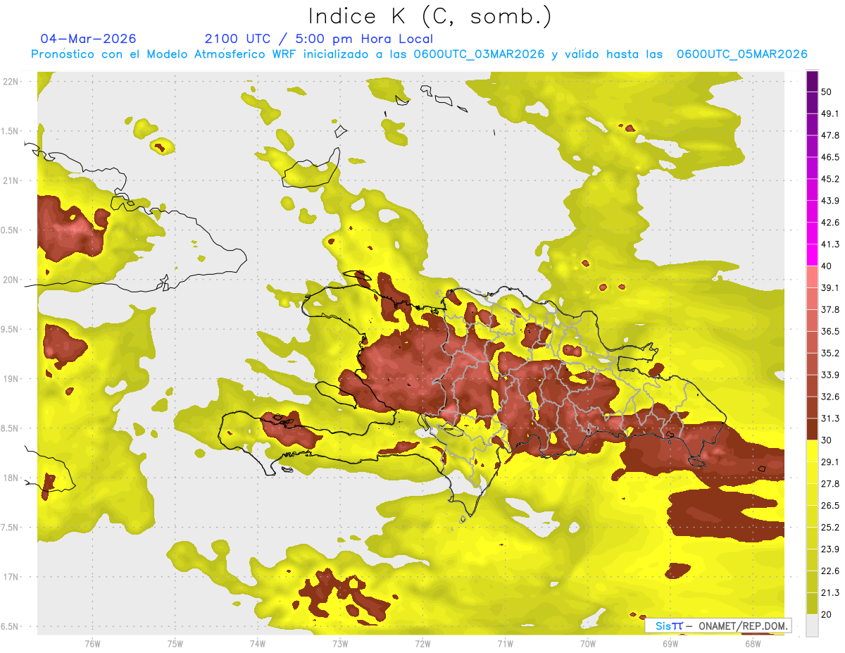
Task: Click the 74W longitude axis label
Action: pos(257,644)
